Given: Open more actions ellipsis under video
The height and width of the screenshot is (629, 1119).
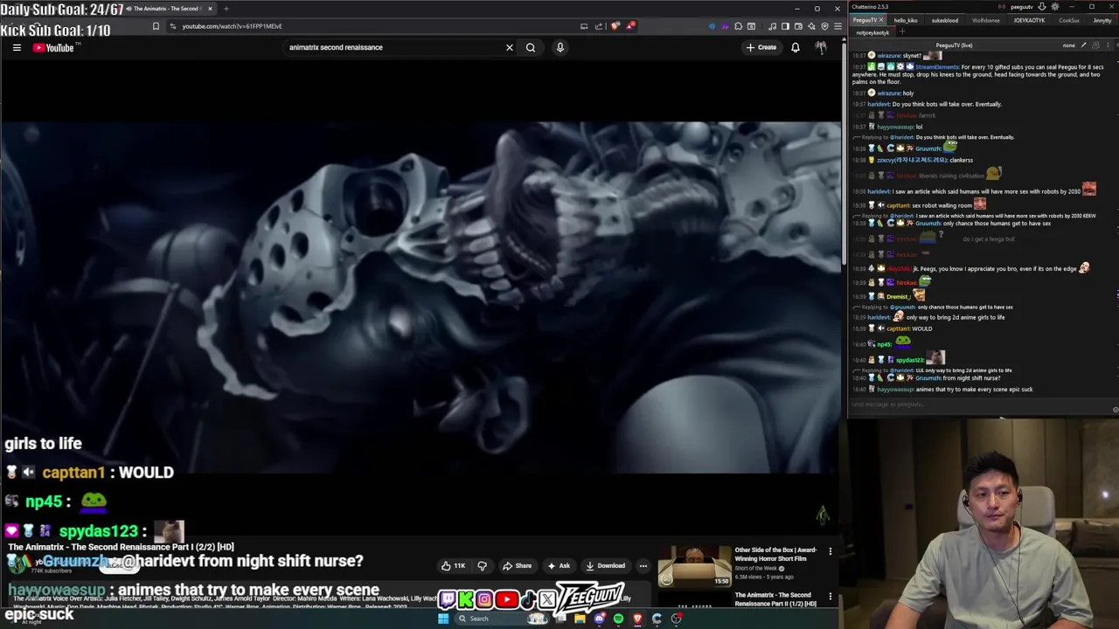Looking at the screenshot, I should tap(643, 565).
